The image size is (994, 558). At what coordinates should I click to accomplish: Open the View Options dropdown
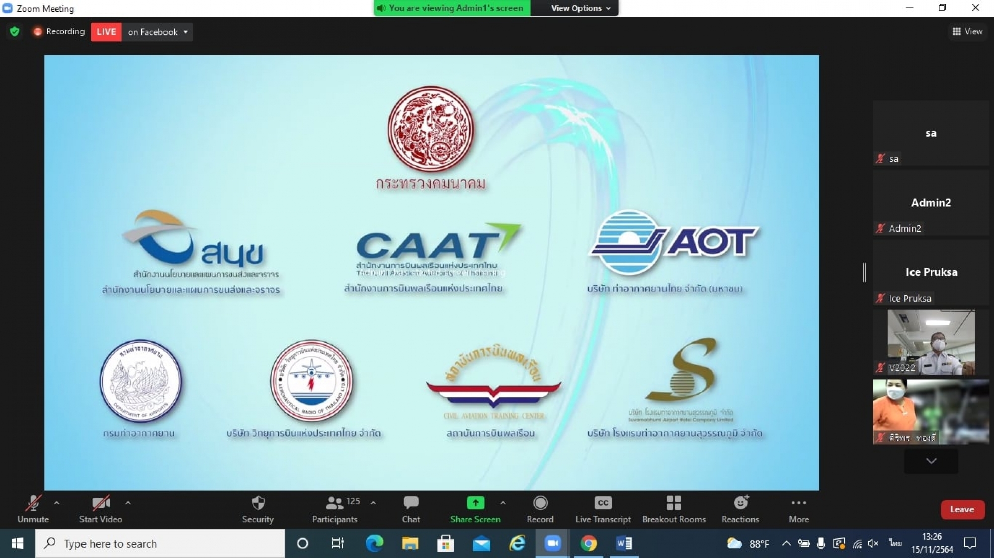580,8
